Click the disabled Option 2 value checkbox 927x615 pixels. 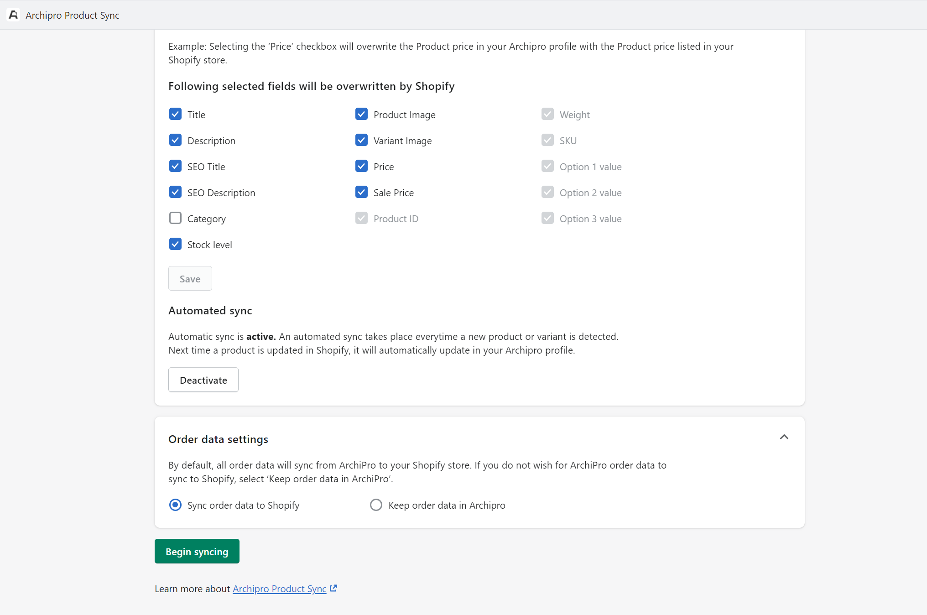pos(547,192)
